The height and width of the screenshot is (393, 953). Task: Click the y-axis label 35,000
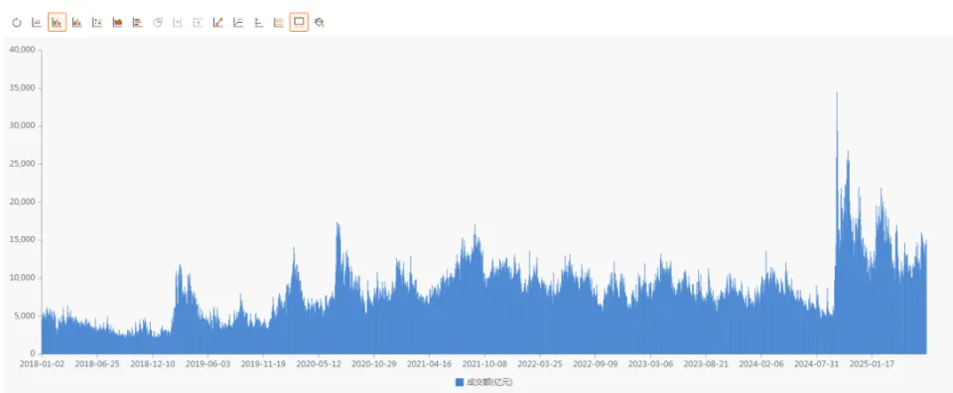coord(23,88)
